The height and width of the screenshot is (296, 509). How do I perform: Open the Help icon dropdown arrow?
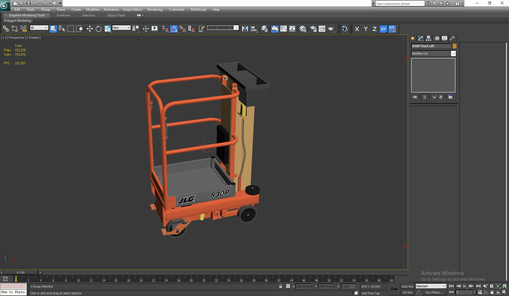462,3
